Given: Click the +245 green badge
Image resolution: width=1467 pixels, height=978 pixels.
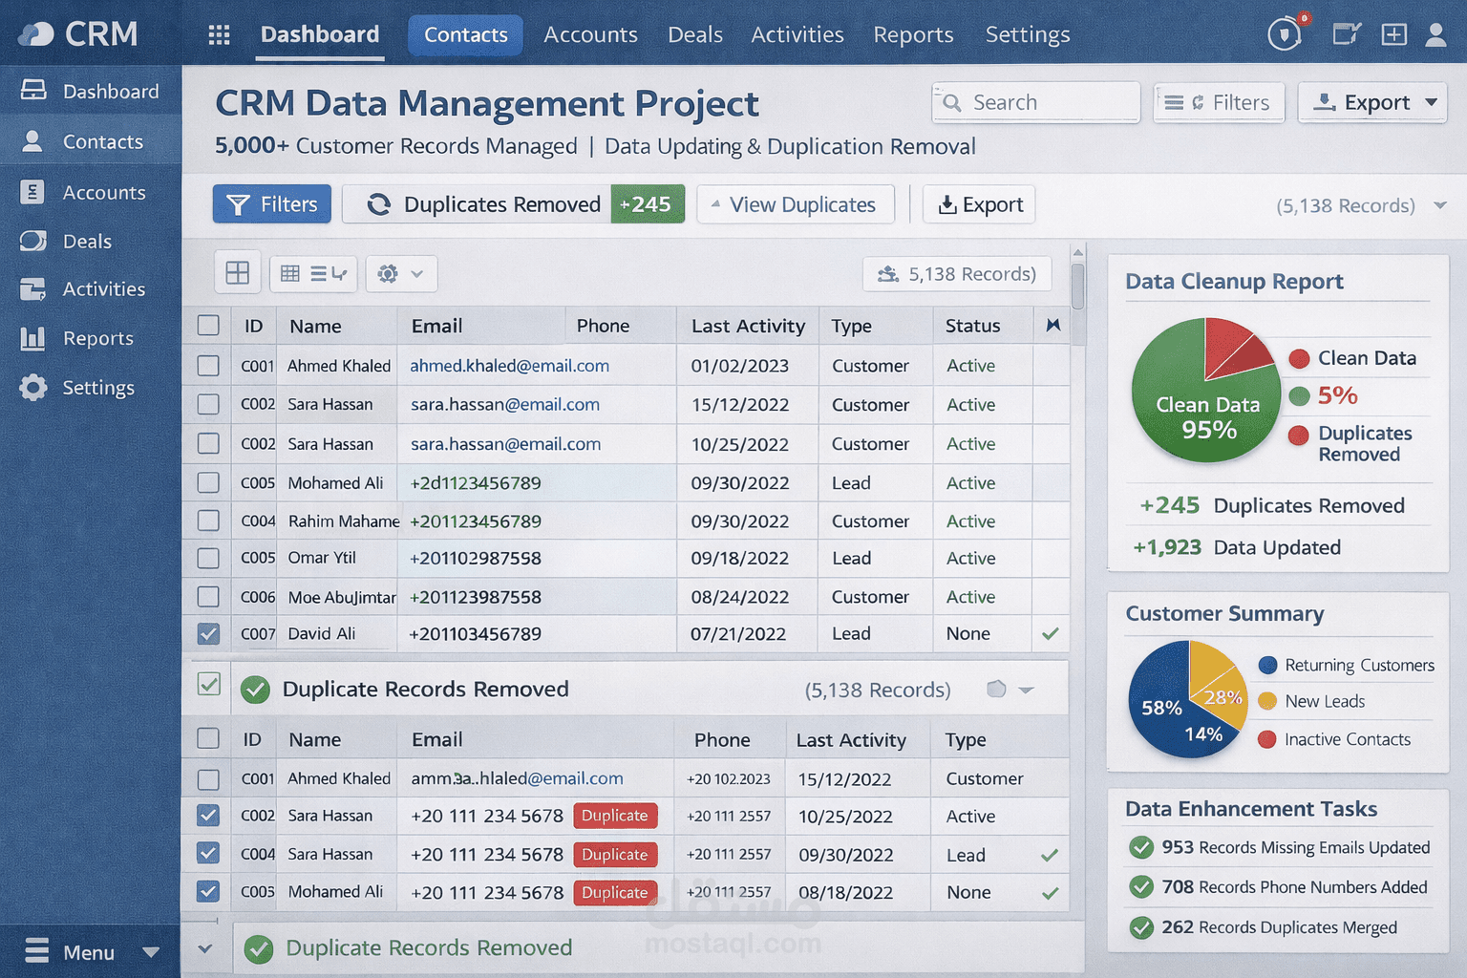Looking at the screenshot, I should tap(647, 204).
